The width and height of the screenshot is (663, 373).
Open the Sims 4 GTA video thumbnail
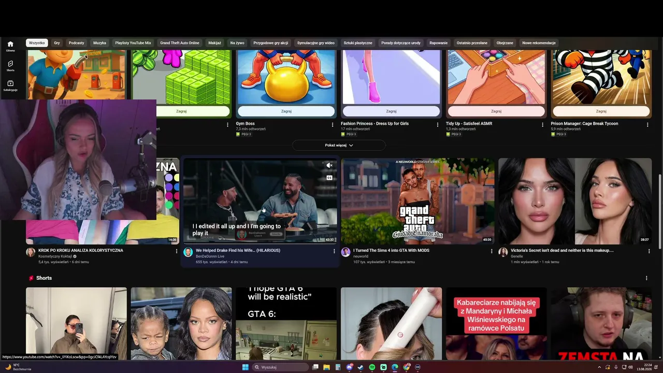coord(417,201)
